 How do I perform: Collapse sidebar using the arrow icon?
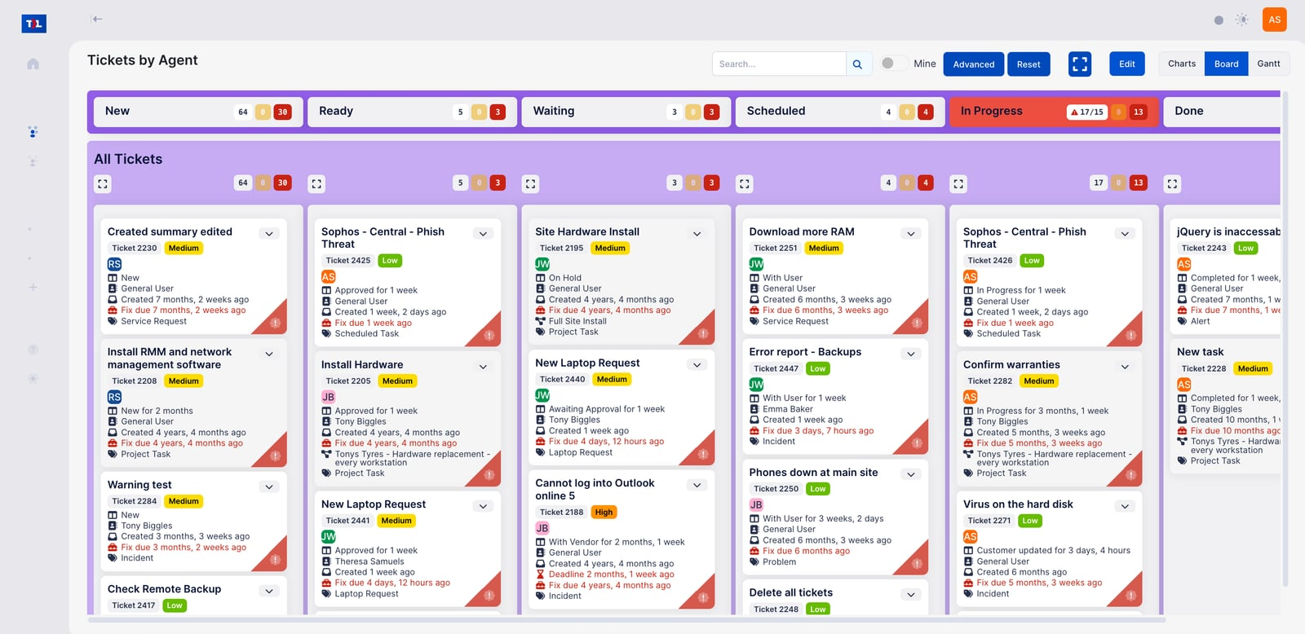pos(97,19)
